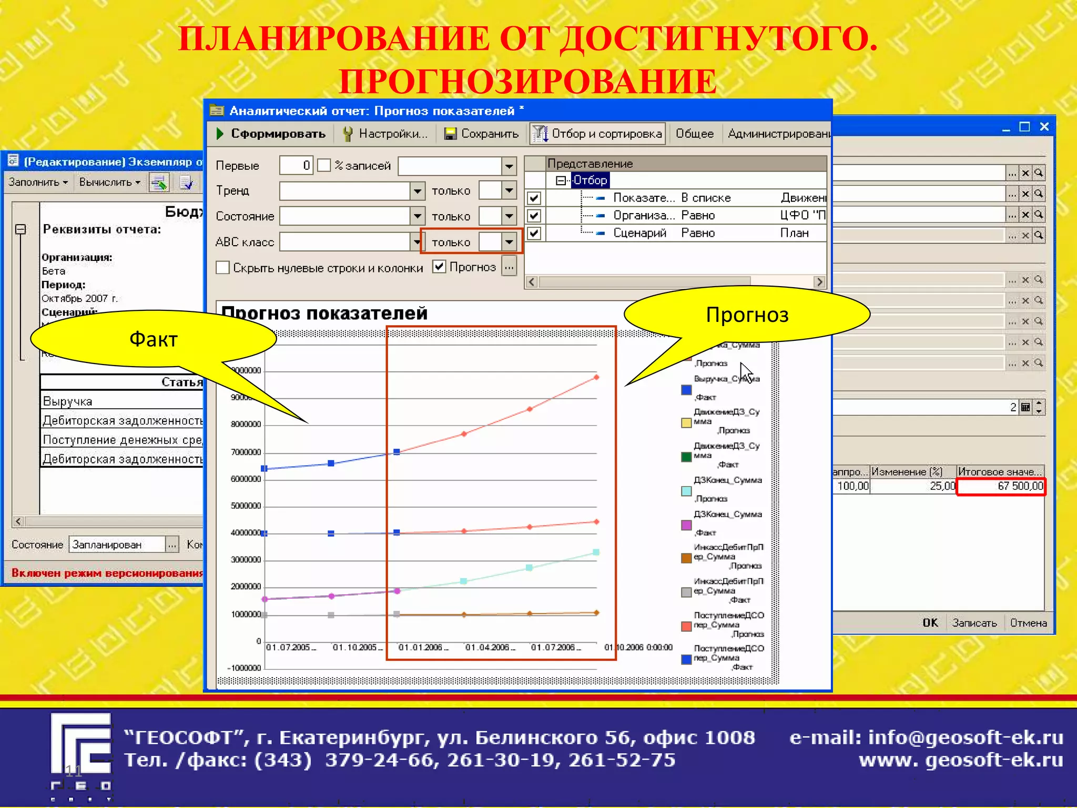This screenshot has width=1077, height=808.
Task: Open the Вычислить dropdown menu
Action: pyautogui.click(x=109, y=183)
